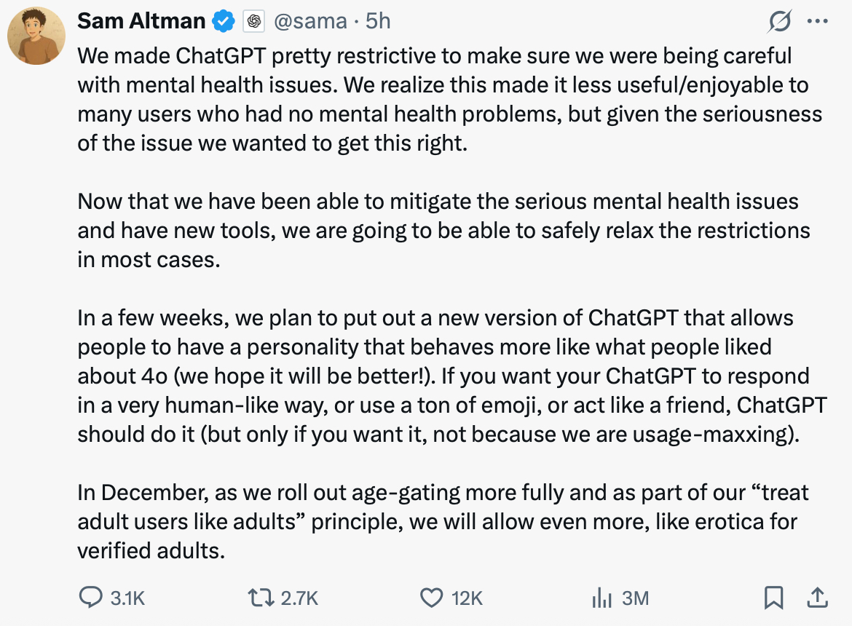The width and height of the screenshot is (852, 626).
Task: Open Grok actions icon on the tweet
Action: click(780, 23)
